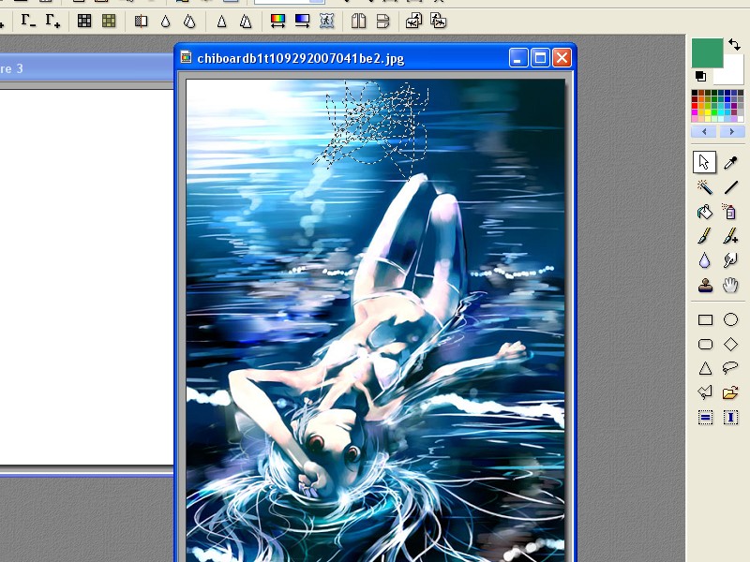Pick yellow from the color palette
Image resolution: width=750 pixels, height=562 pixels.
click(x=708, y=112)
